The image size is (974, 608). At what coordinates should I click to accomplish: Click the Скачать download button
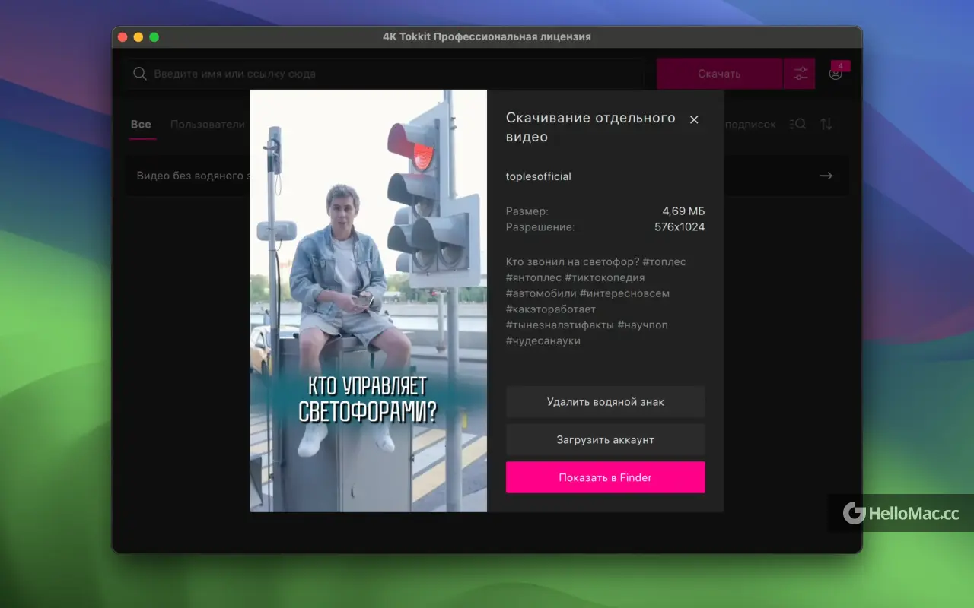[719, 74]
